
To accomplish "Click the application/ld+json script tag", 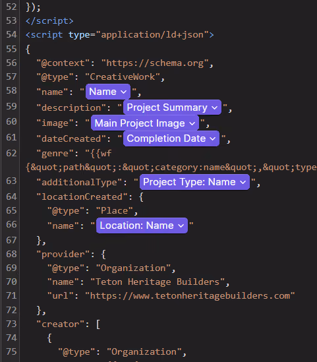I will click(x=120, y=35).
